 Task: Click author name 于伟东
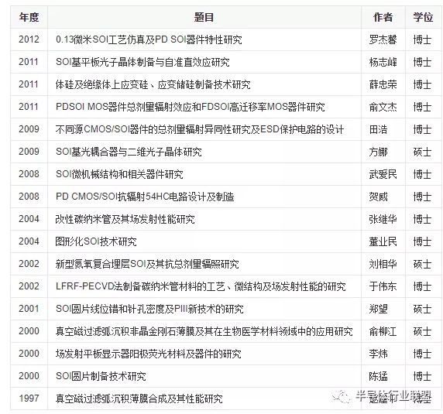[x=383, y=286]
